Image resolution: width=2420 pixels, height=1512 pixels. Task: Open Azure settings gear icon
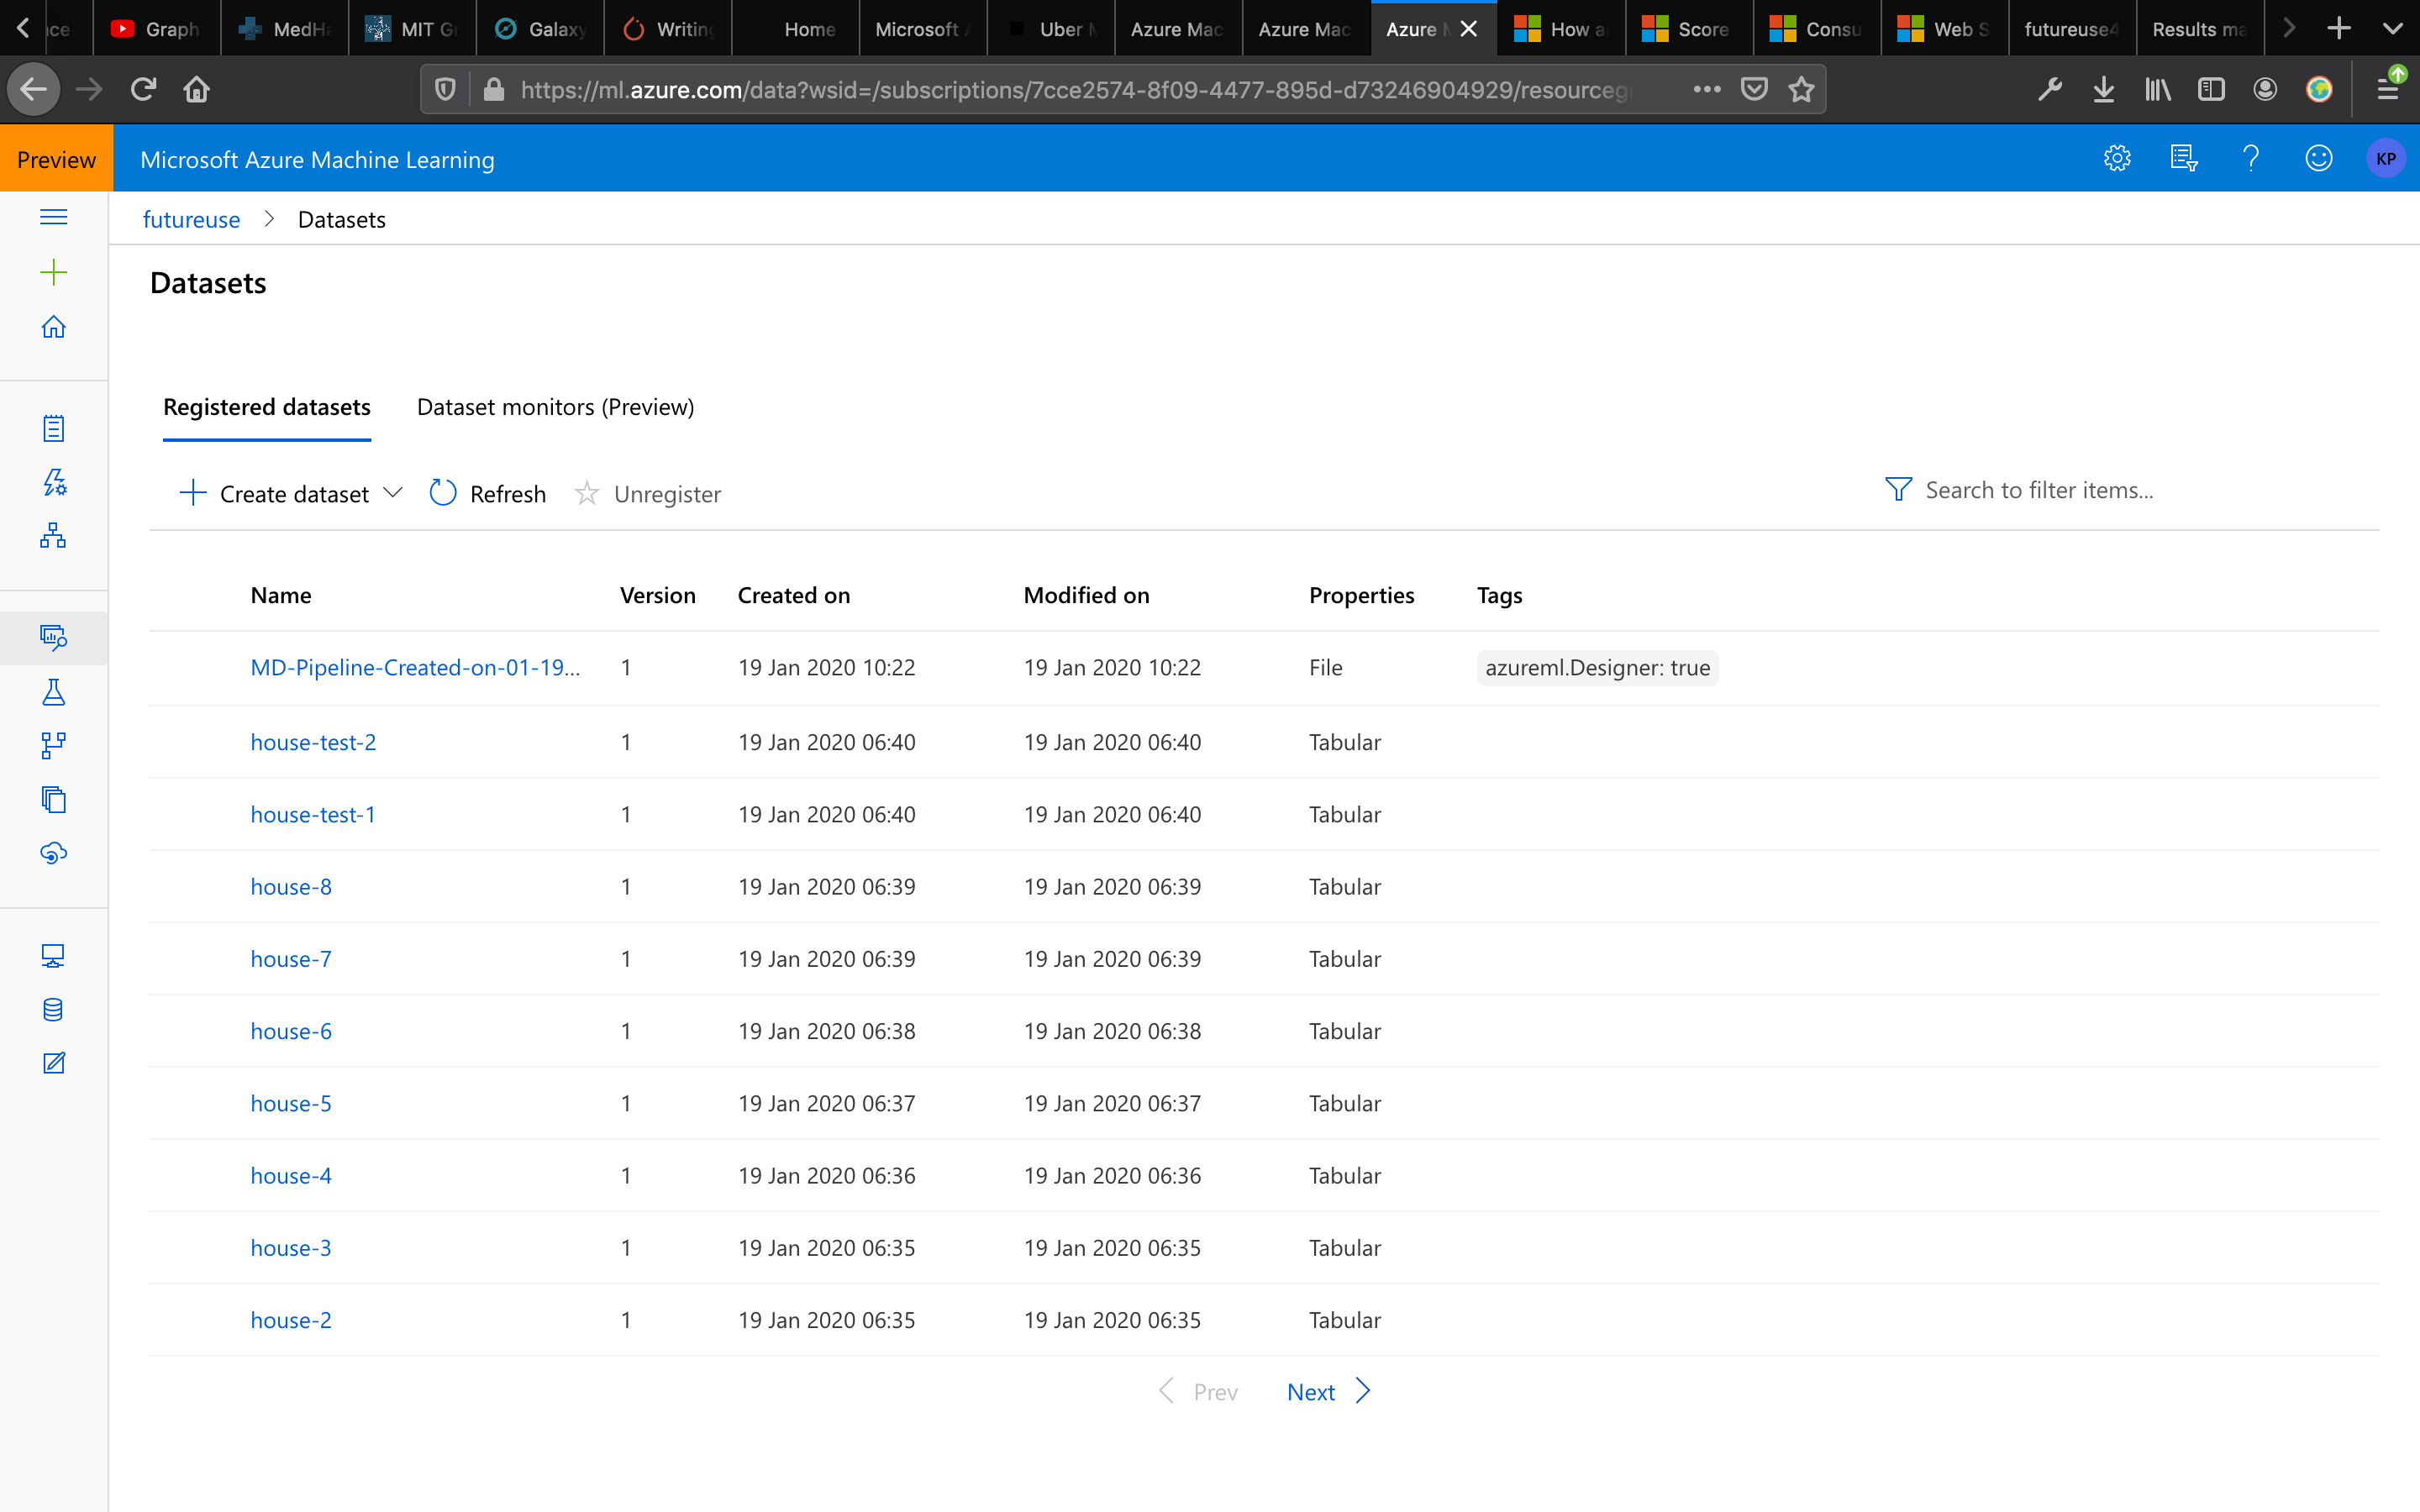(2116, 159)
